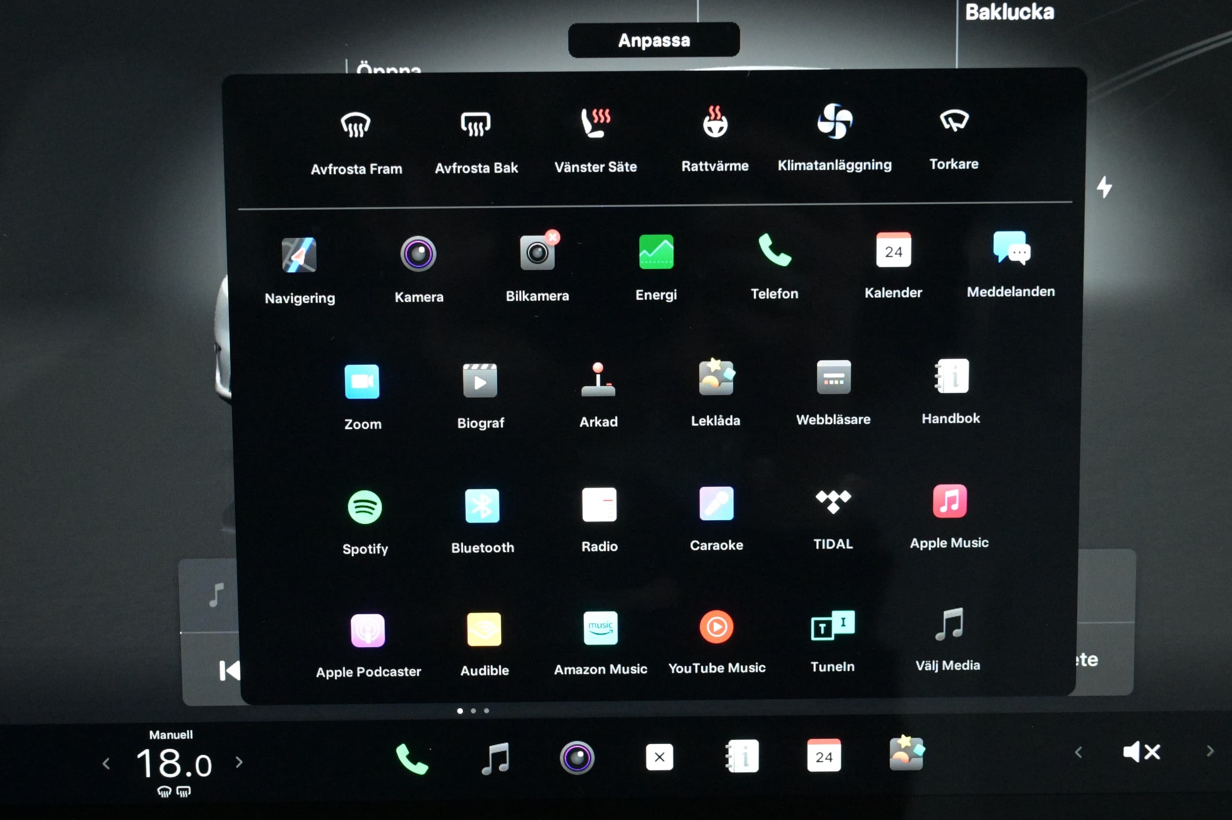
Task: Tap the Baklucka trunk label
Action: pos(1009,12)
